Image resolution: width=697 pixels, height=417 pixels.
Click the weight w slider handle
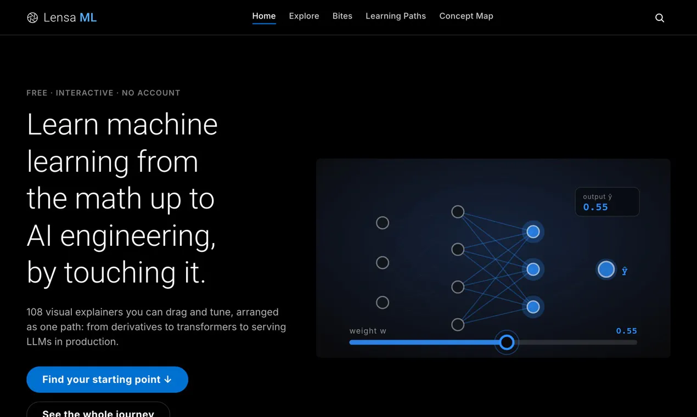[x=507, y=342]
